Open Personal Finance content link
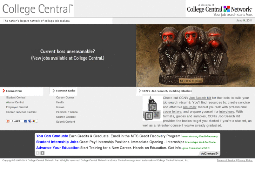 (x=67, y=112)
